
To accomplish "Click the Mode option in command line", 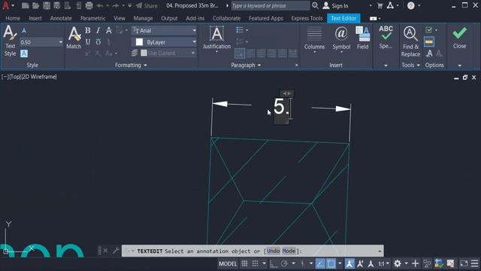I will [x=289, y=251].
